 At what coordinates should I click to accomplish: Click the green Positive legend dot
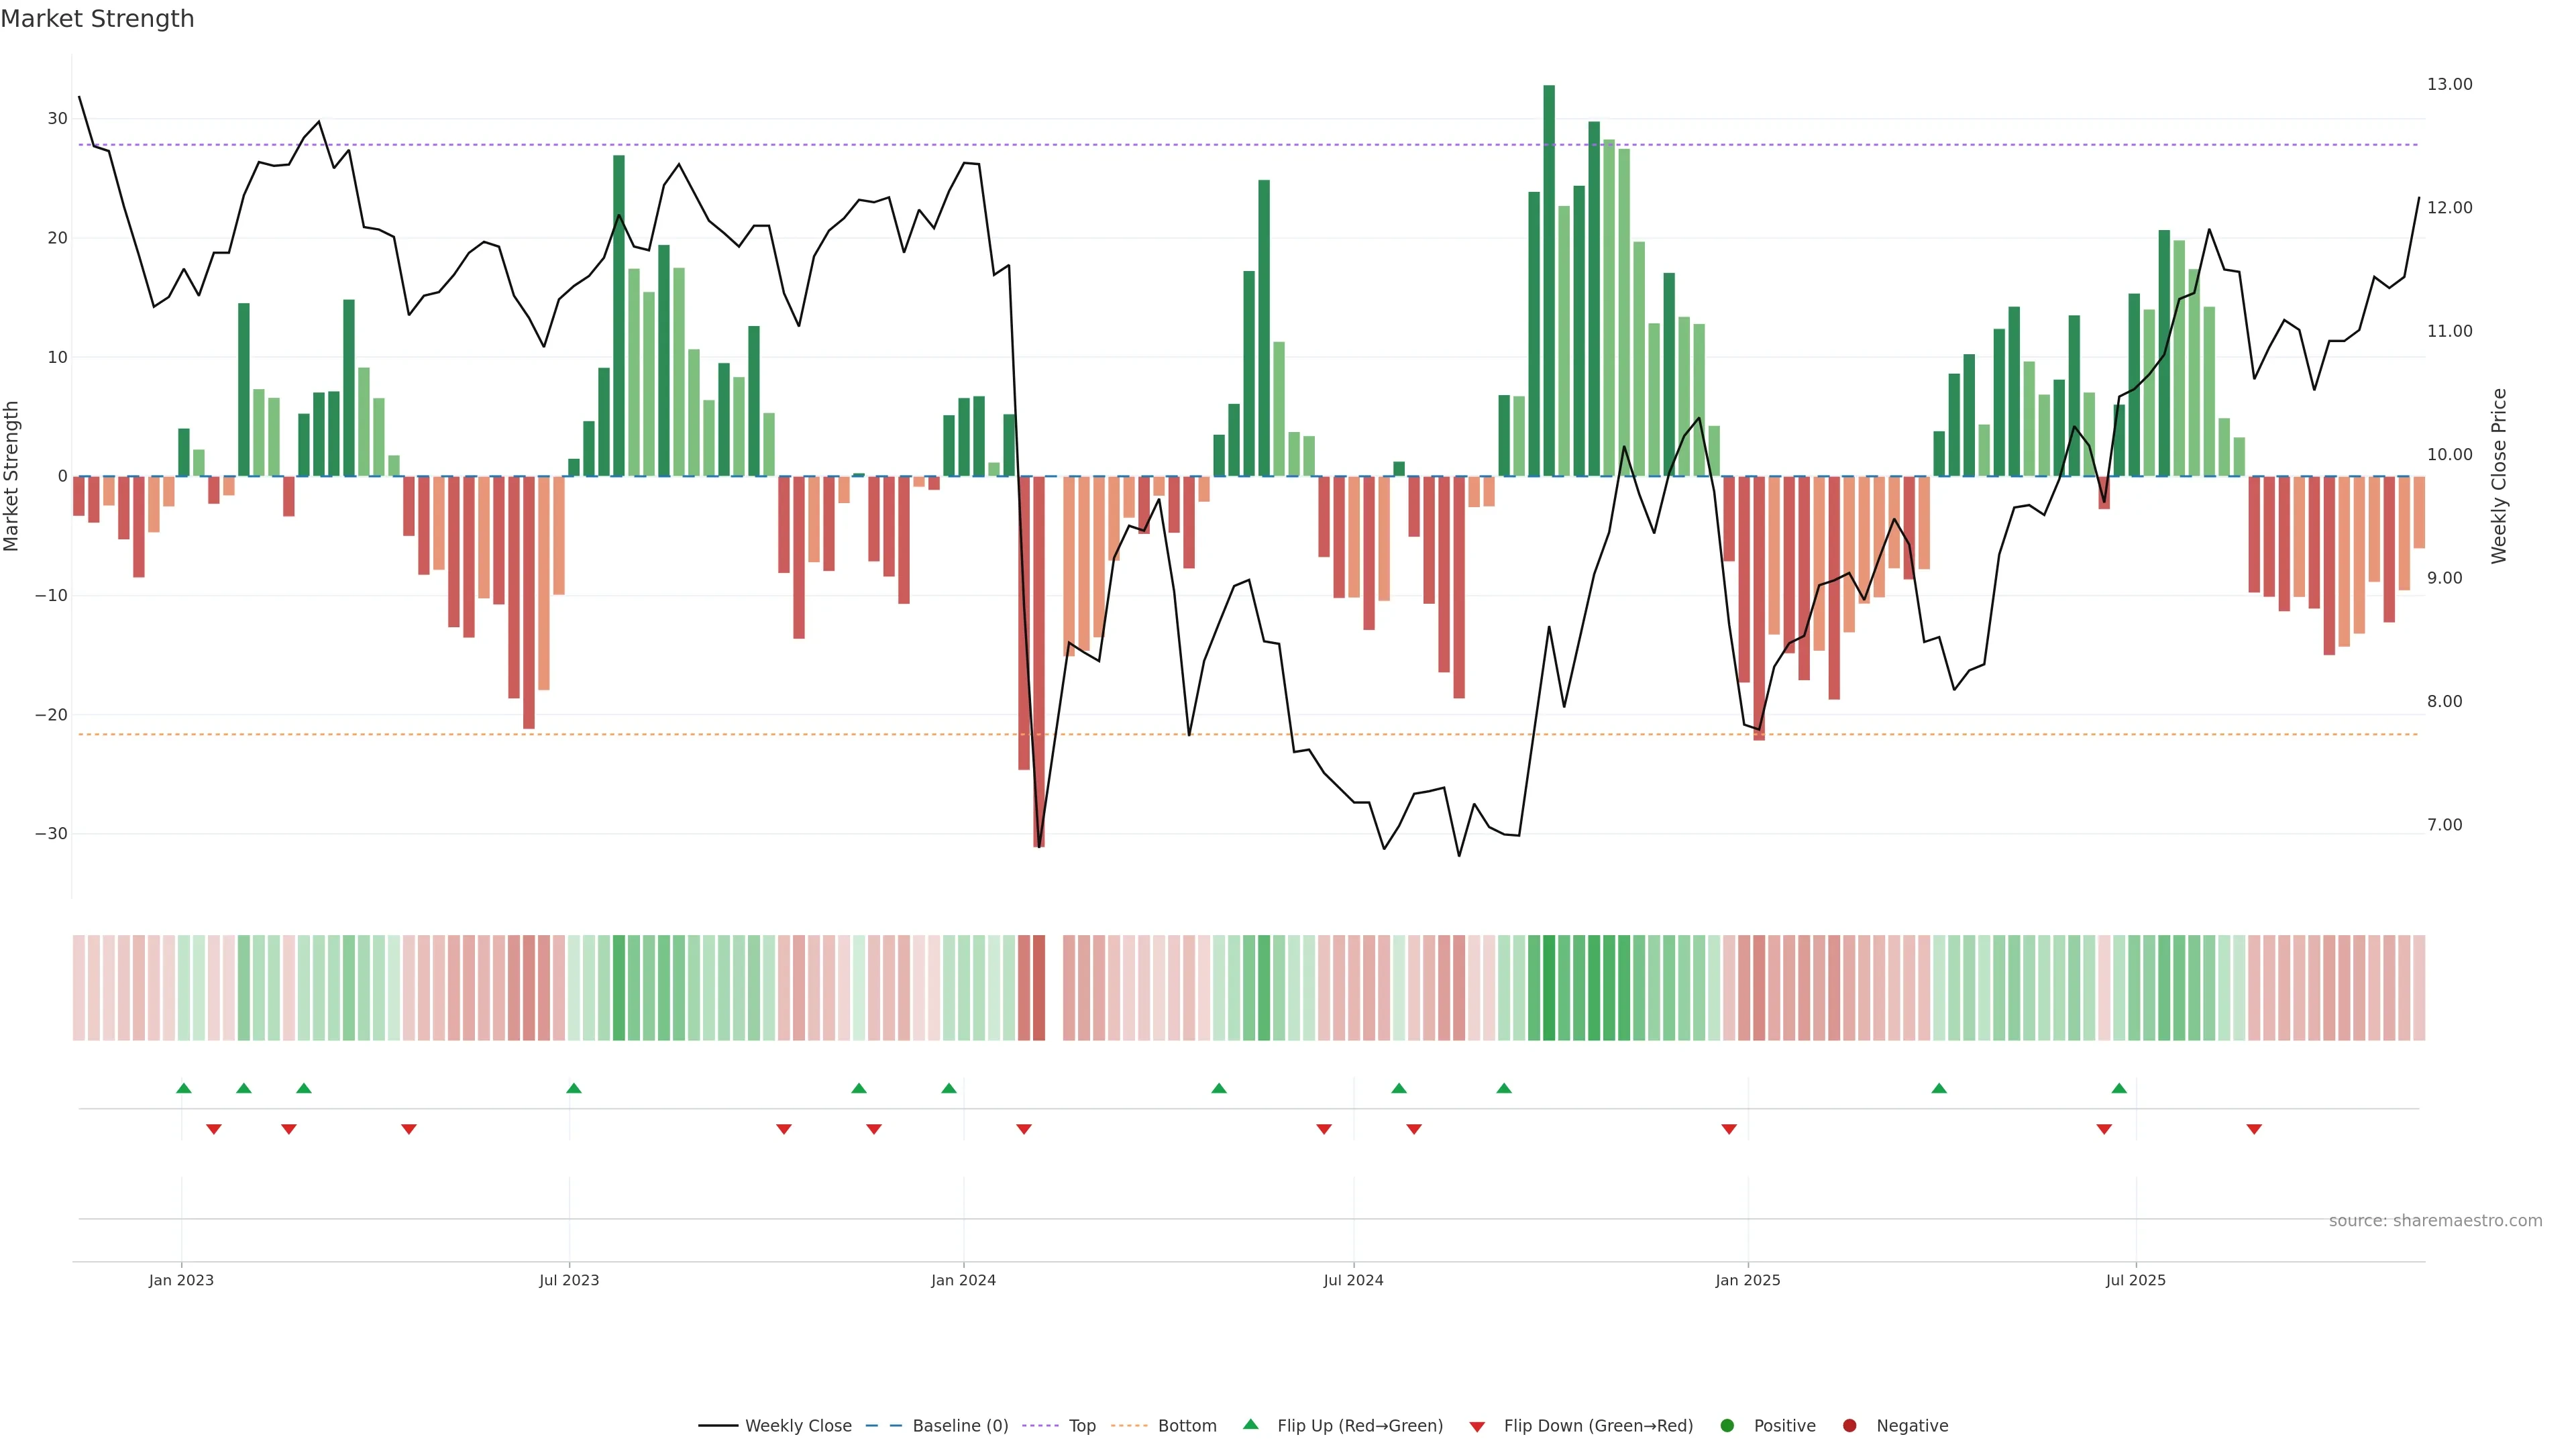[1726, 1426]
